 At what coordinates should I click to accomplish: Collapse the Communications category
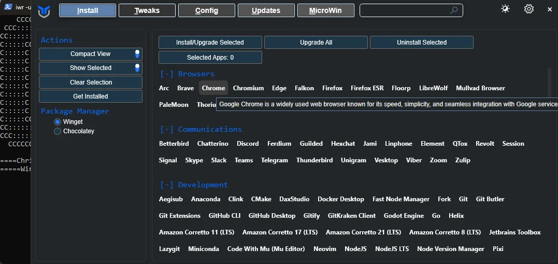167,129
